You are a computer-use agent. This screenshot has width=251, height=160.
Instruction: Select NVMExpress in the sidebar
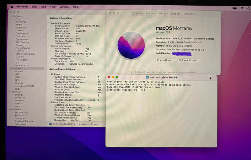click(22, 60)
